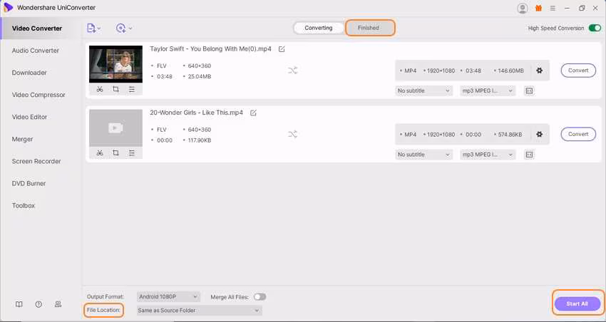This screenshot has width=606, height=322.
Task: Click the 574.86KB output size value
Action: coord(510,135)
